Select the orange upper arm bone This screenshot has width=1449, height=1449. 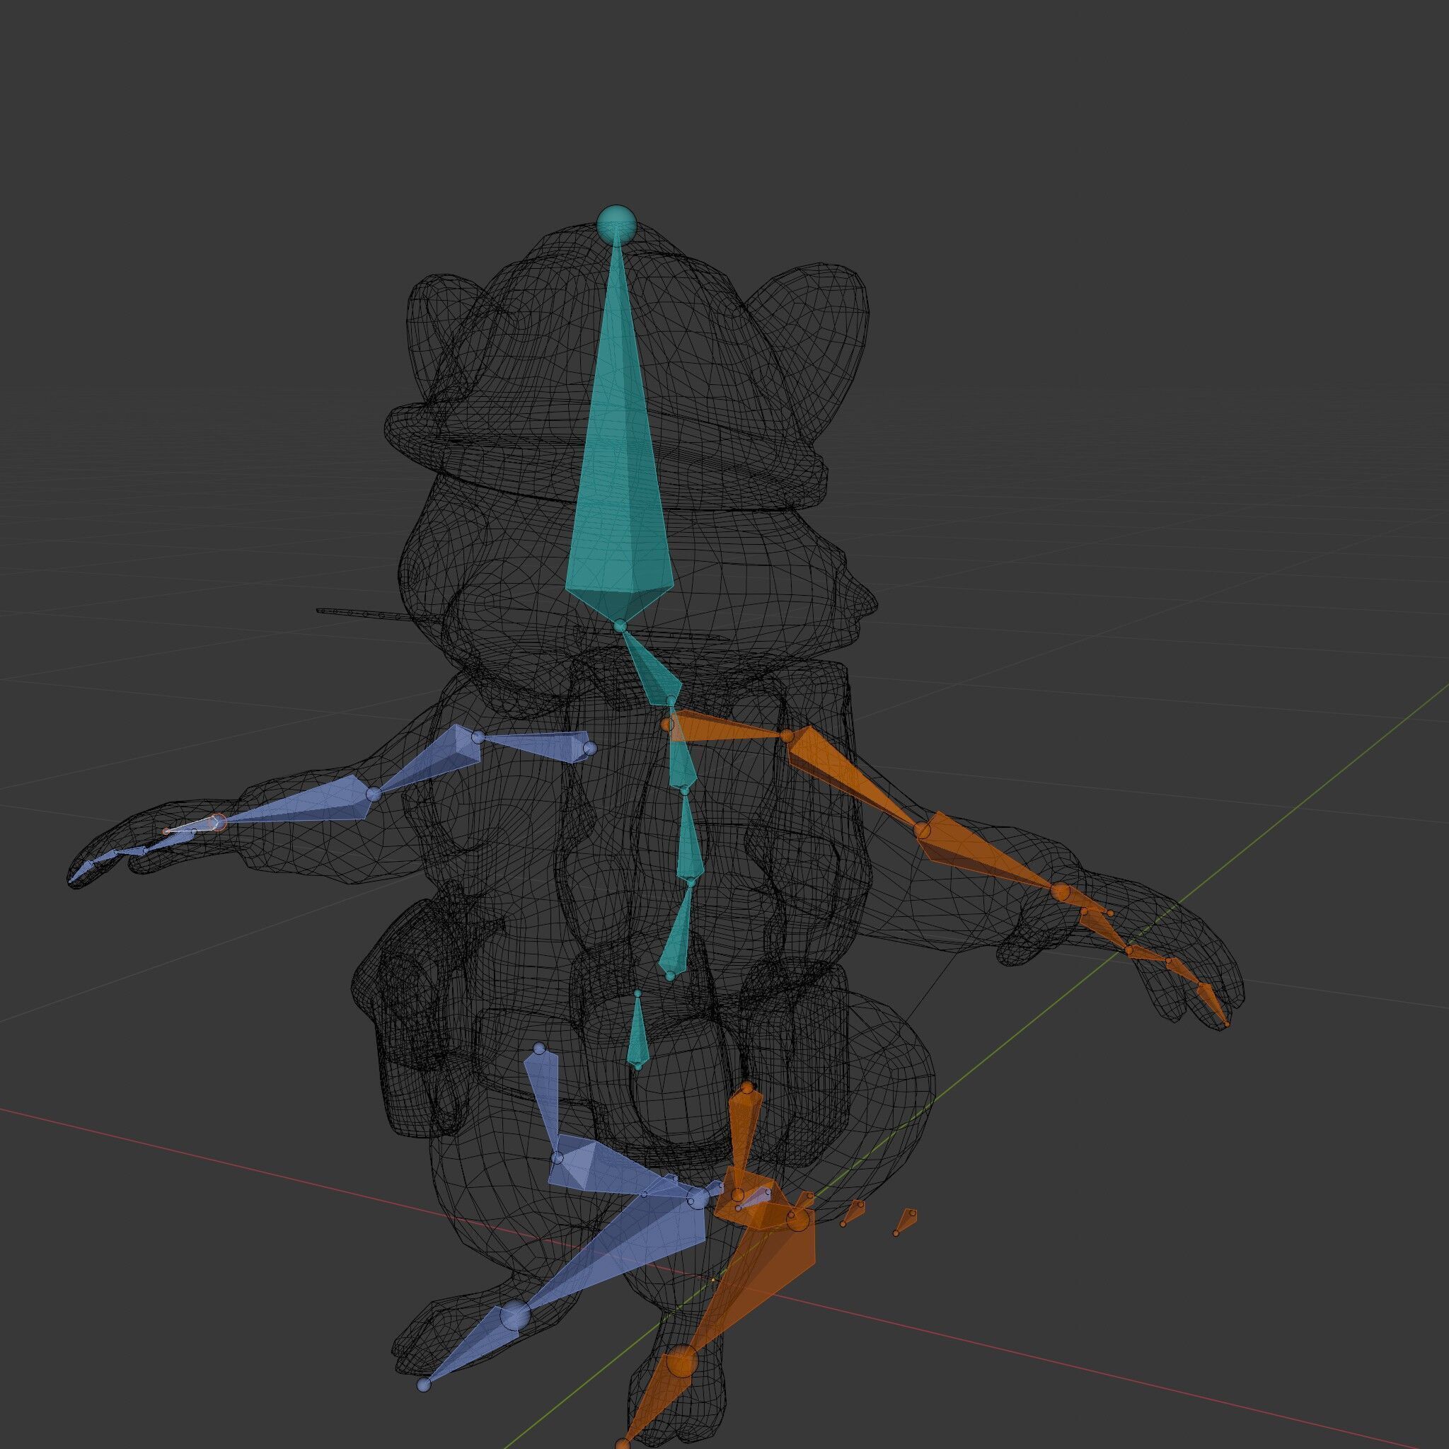click(855, 780)
